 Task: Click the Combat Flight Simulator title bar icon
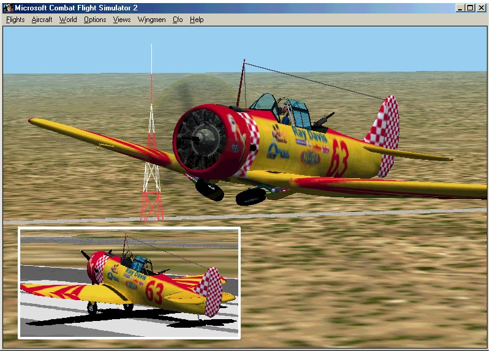pos(9,8)
